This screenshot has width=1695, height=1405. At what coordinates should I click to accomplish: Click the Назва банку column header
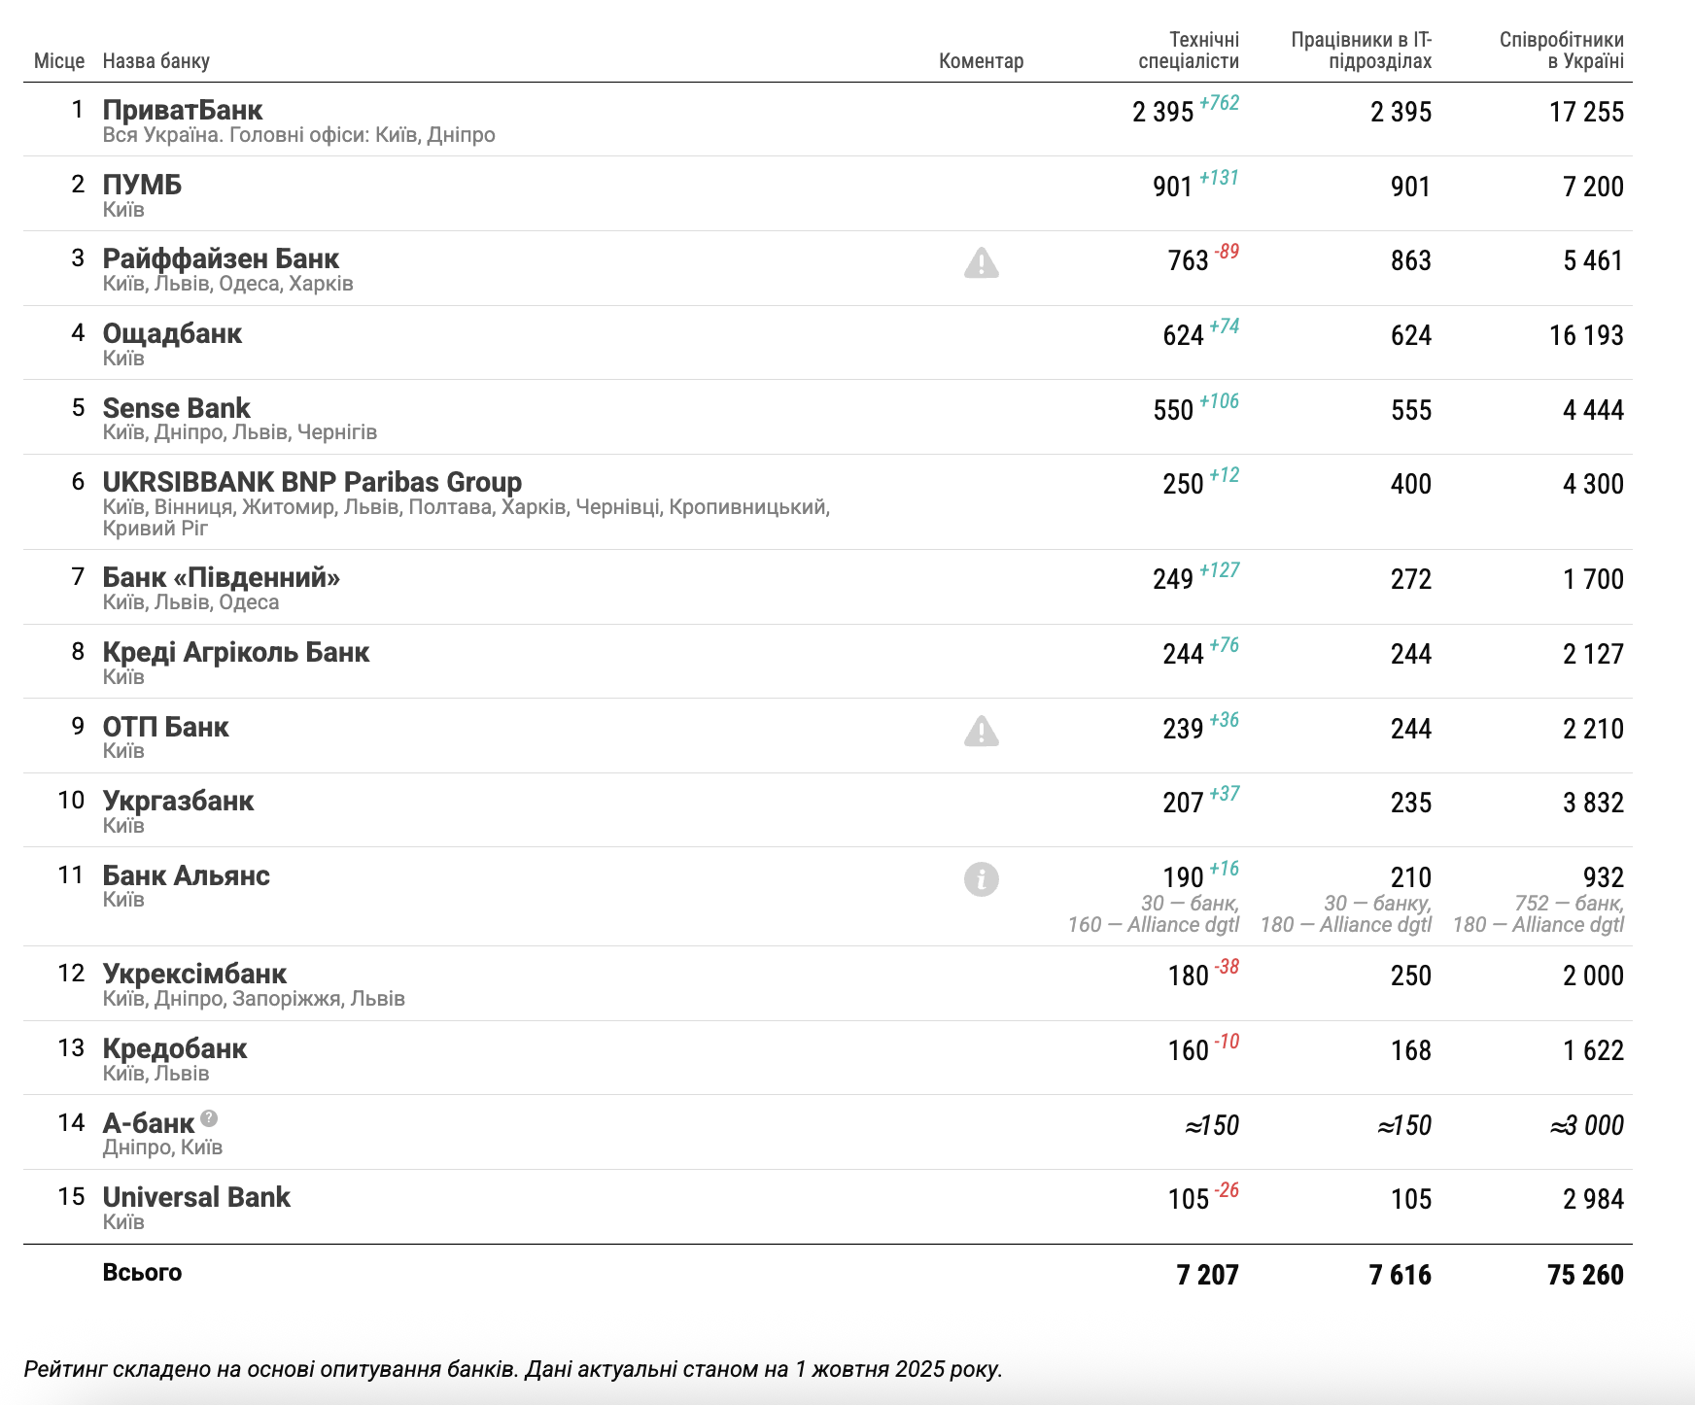(x=156, y=61)
